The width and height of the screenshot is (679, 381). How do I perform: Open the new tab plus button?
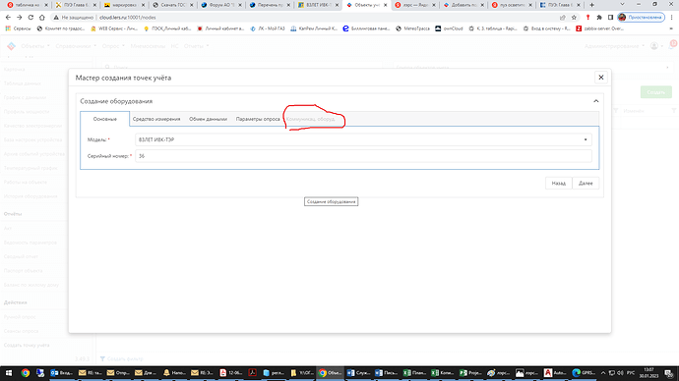[x=592, y=5]
